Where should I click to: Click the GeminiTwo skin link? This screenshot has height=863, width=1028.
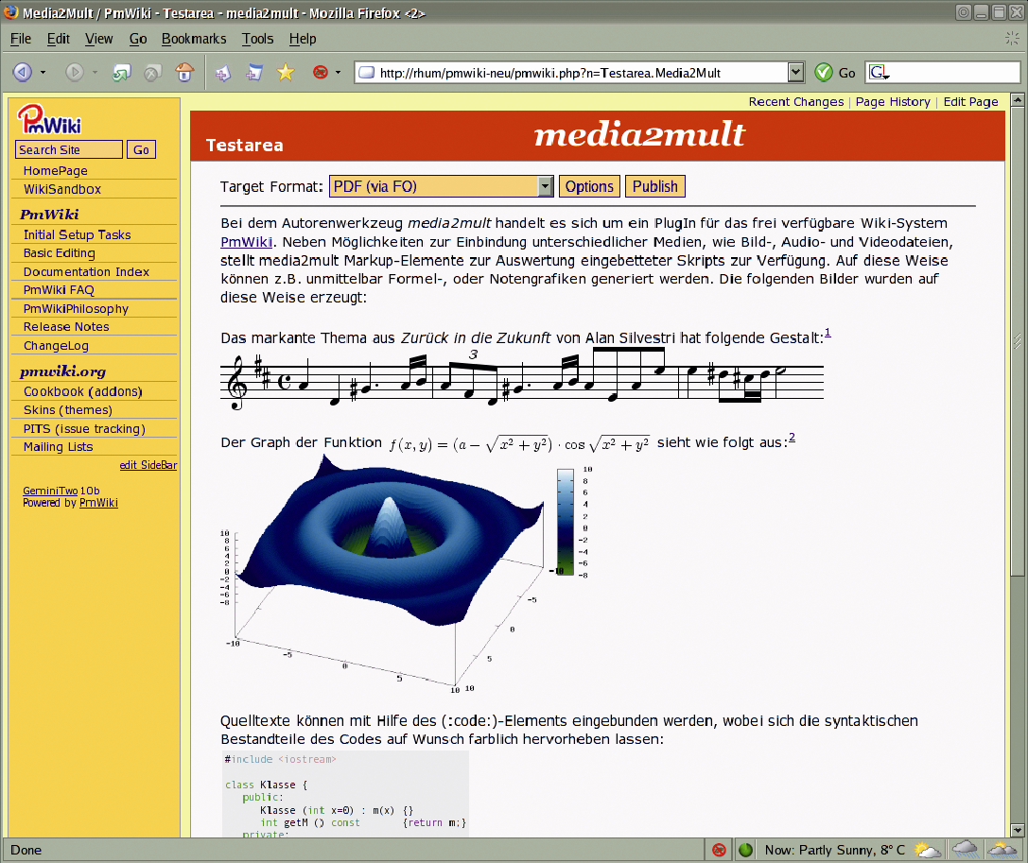tap(50, 491)
